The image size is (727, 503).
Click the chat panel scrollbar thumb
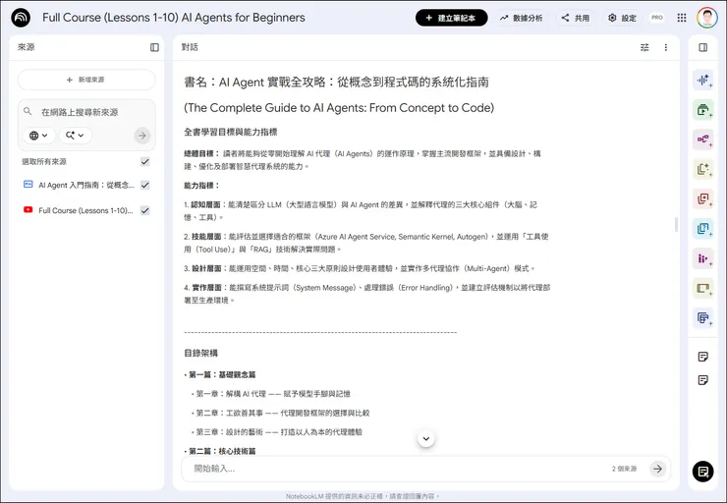point(676,224)
